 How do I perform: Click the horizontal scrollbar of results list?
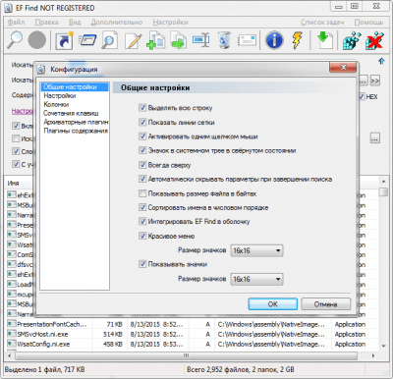tap(187, 355)
